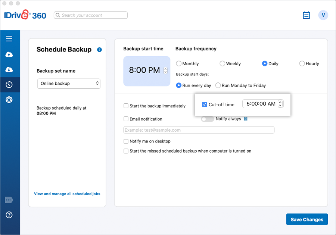
Task: Click the Save Changes button
Action: coord(307,219)
